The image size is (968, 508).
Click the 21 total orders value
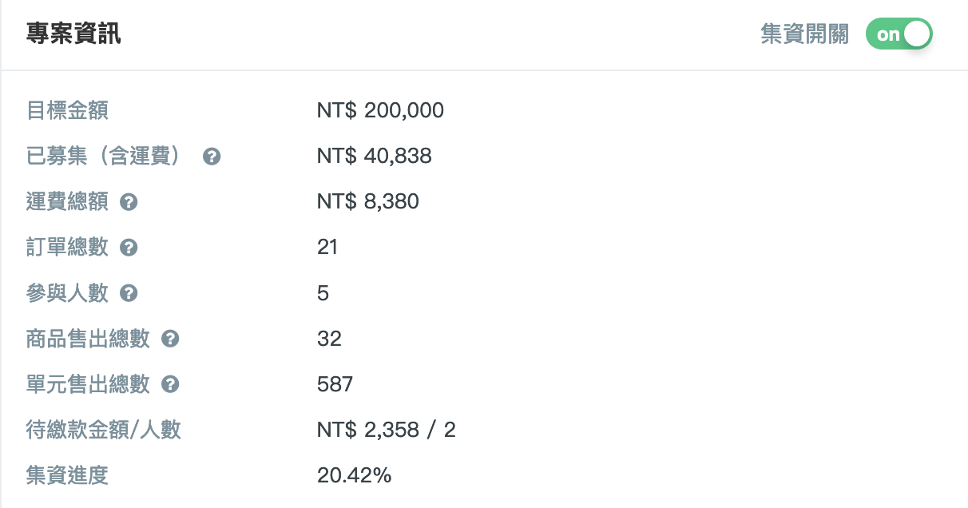pos(327,248)
